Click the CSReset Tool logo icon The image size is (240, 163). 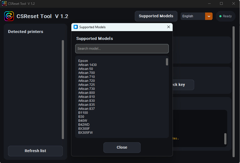[x=9, y=16]
